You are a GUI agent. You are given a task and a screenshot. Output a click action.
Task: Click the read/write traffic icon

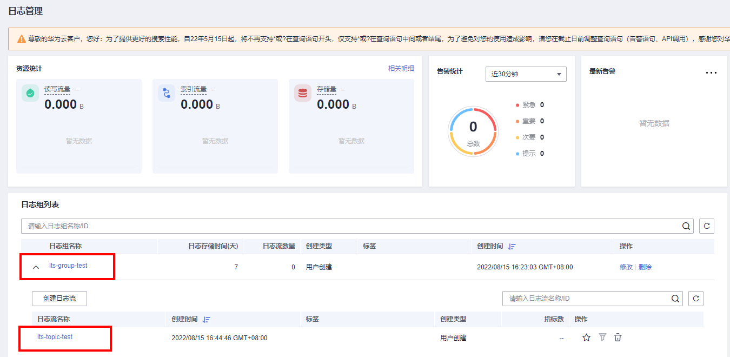30,93
